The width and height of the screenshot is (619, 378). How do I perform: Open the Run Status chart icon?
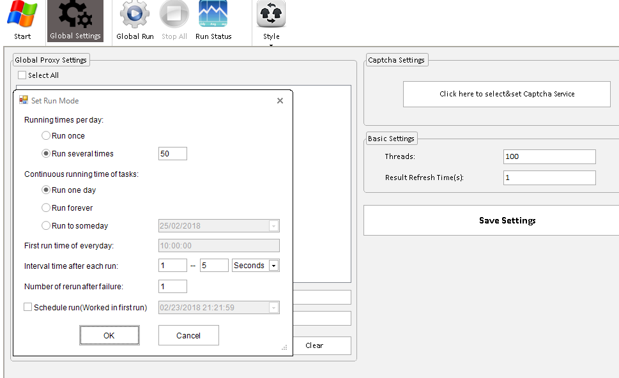point(213,15)
